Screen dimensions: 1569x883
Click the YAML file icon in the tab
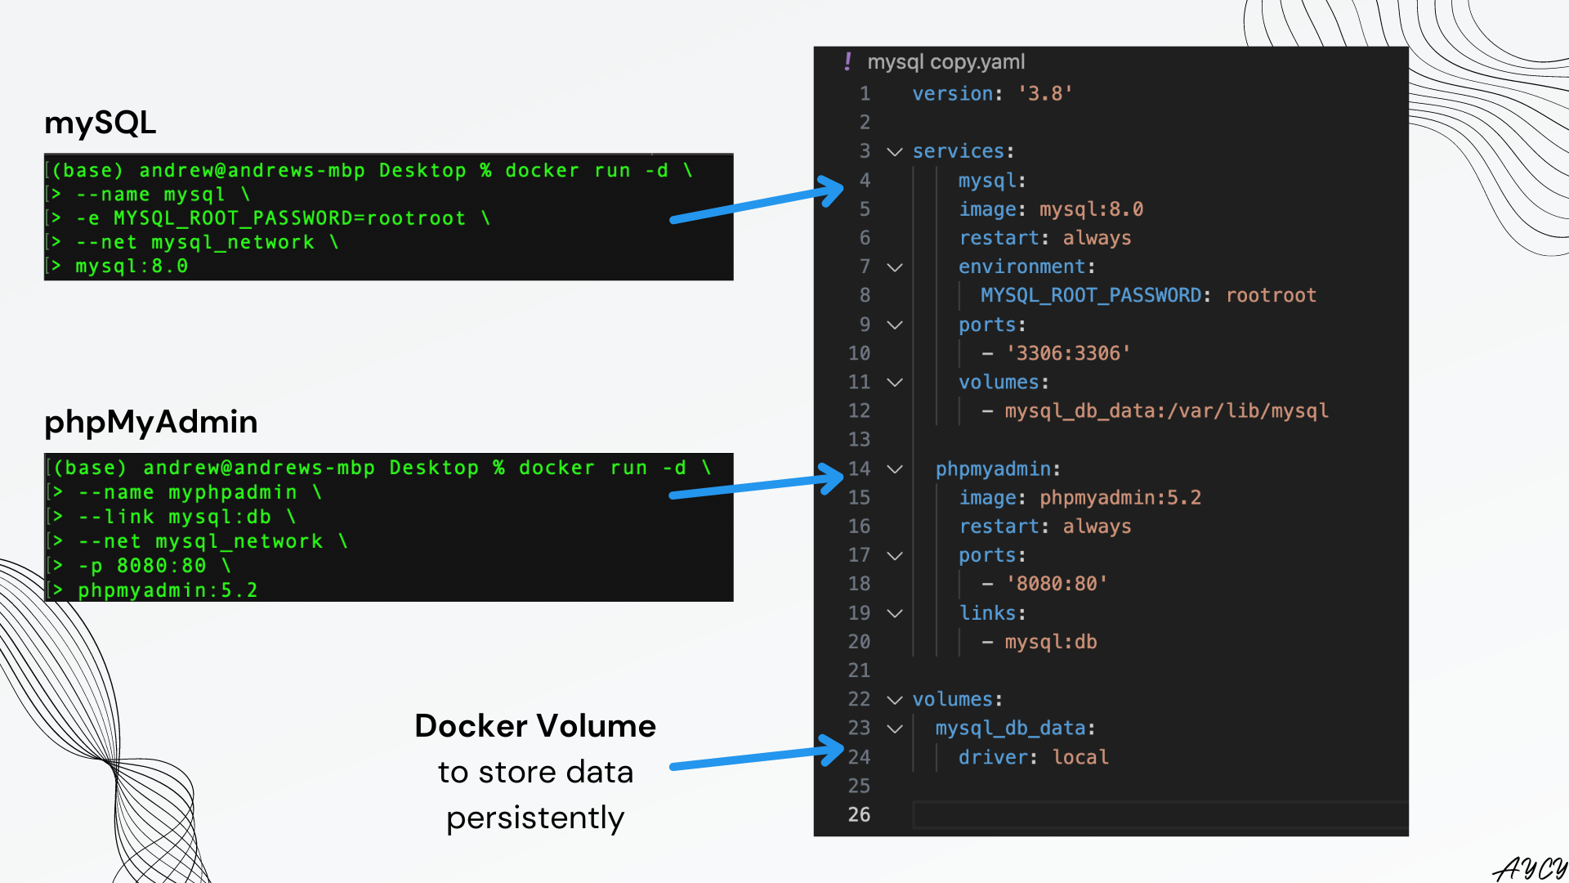click(847, 62)
